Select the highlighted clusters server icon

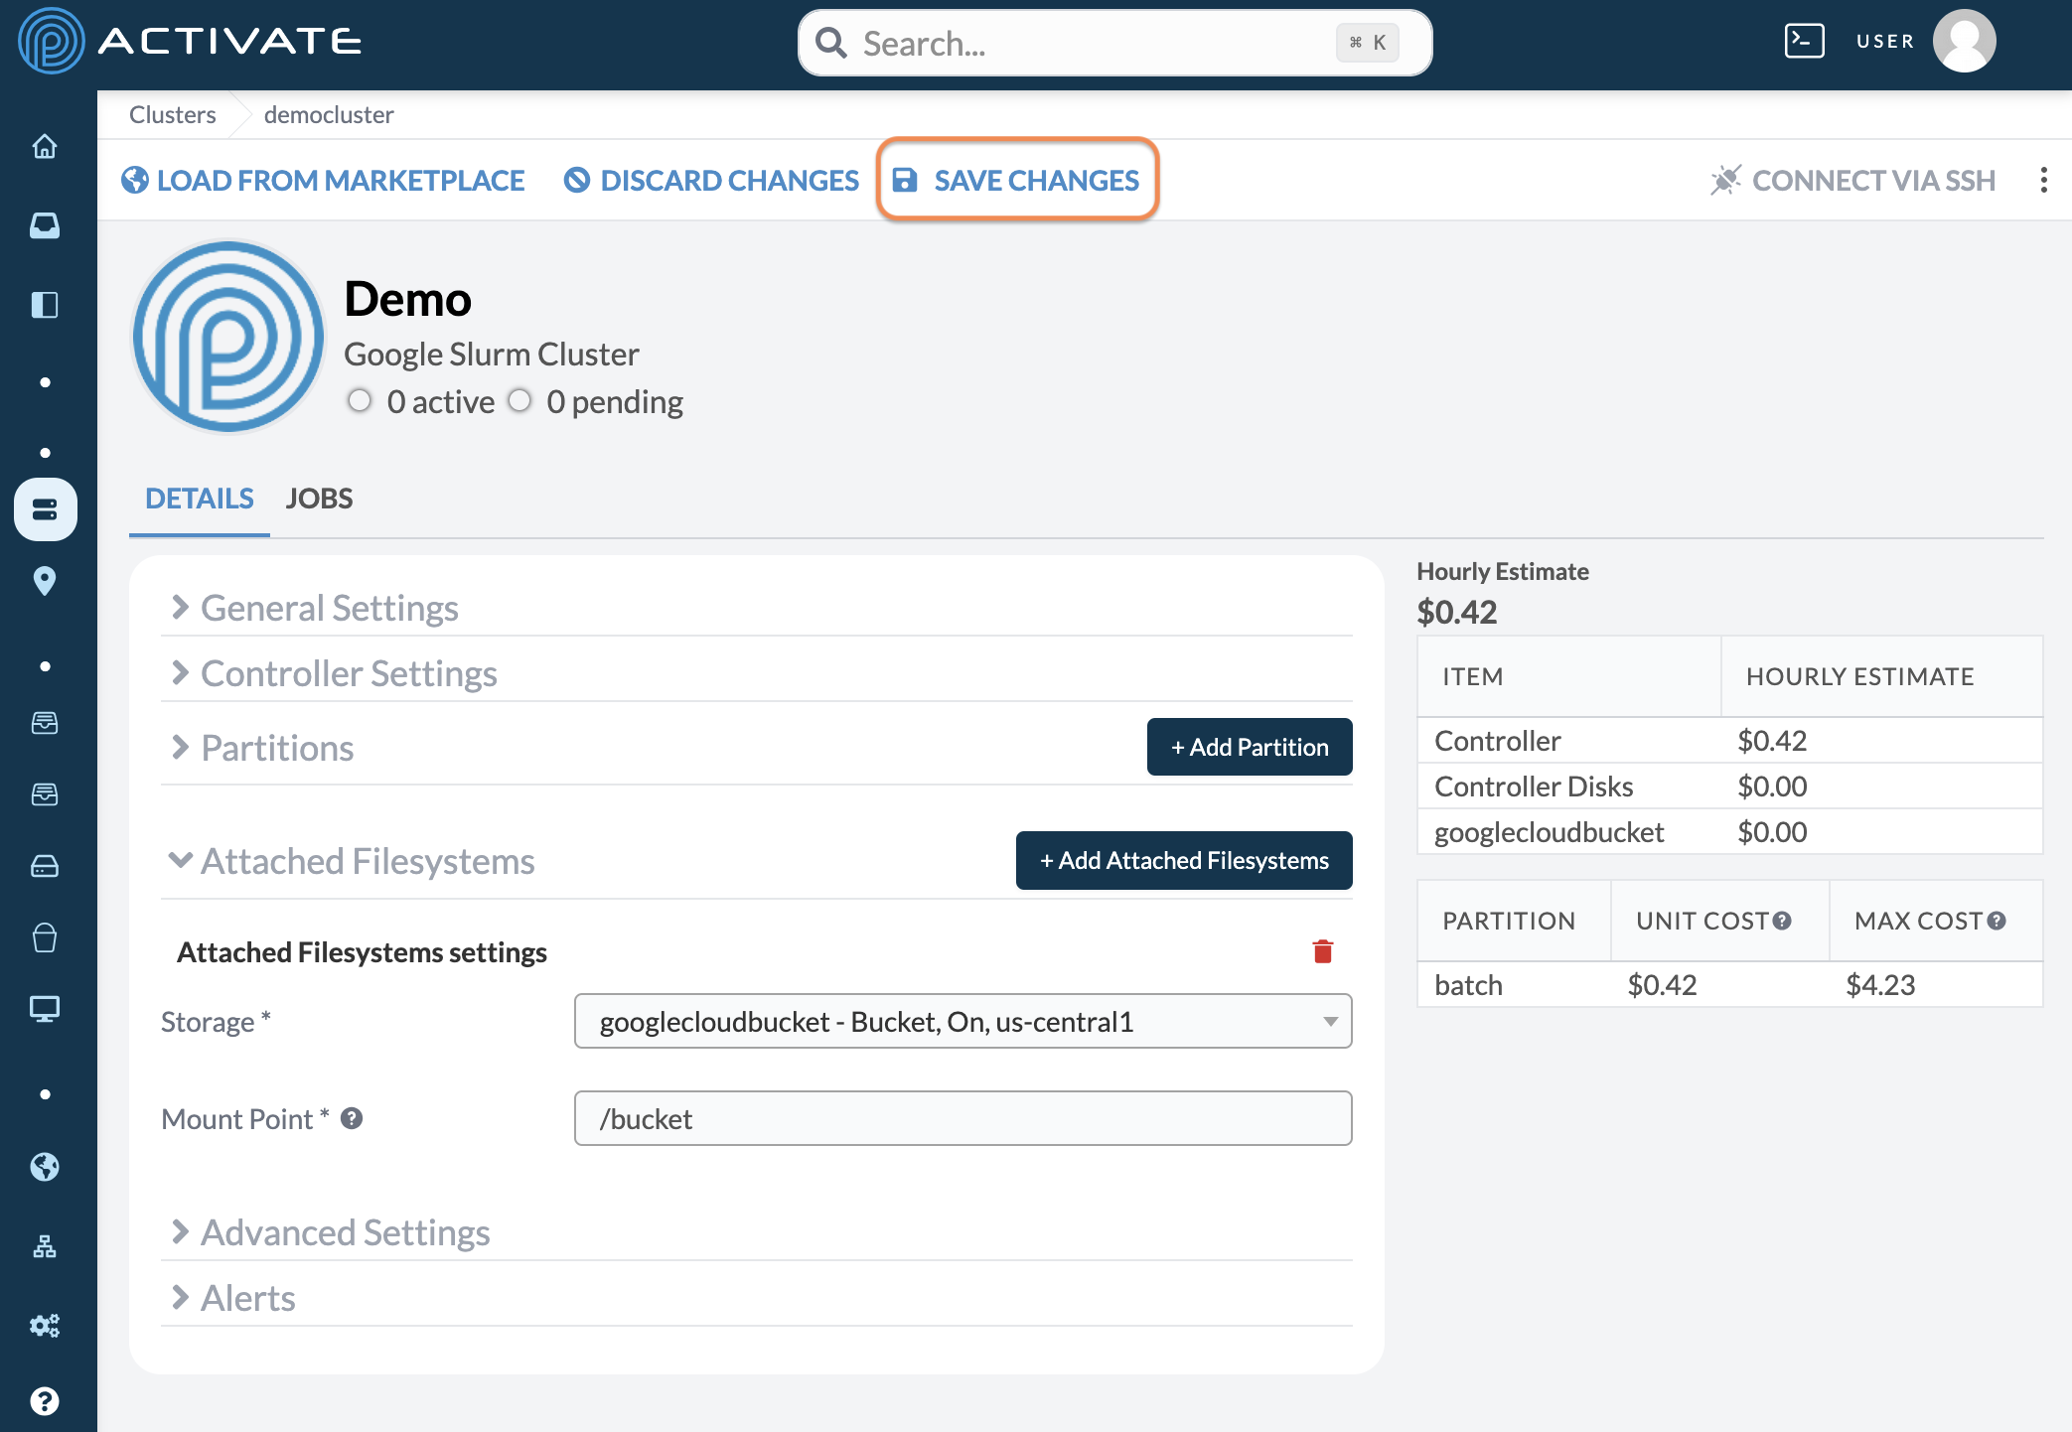tap(45, 509)
